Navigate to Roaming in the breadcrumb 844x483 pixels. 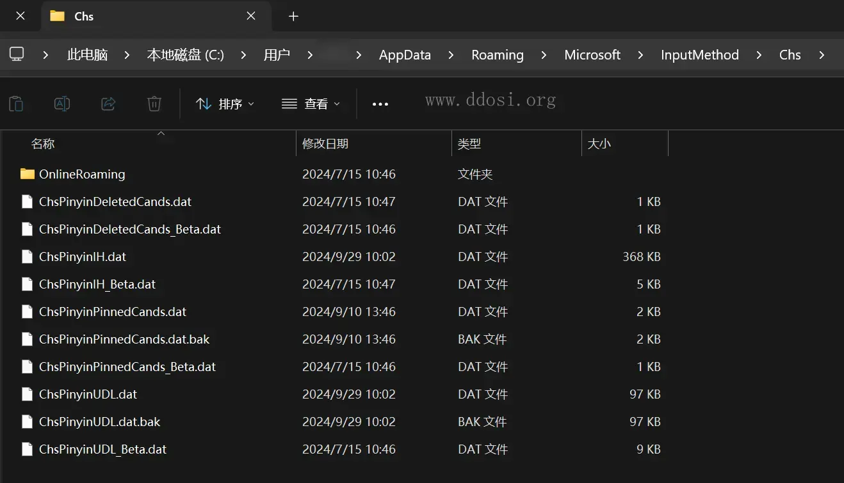tap(497, 55)
